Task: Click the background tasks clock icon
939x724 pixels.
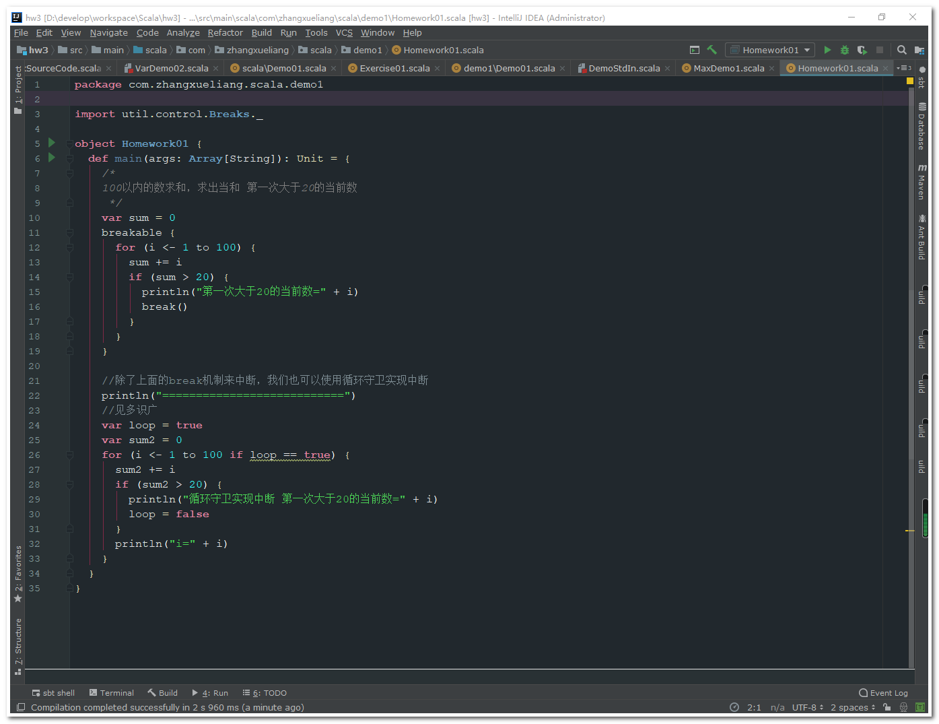Action: coord(734,707)
